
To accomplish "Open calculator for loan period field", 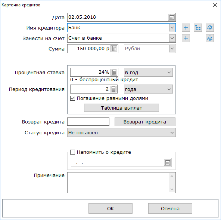I will tap(113, 89).
